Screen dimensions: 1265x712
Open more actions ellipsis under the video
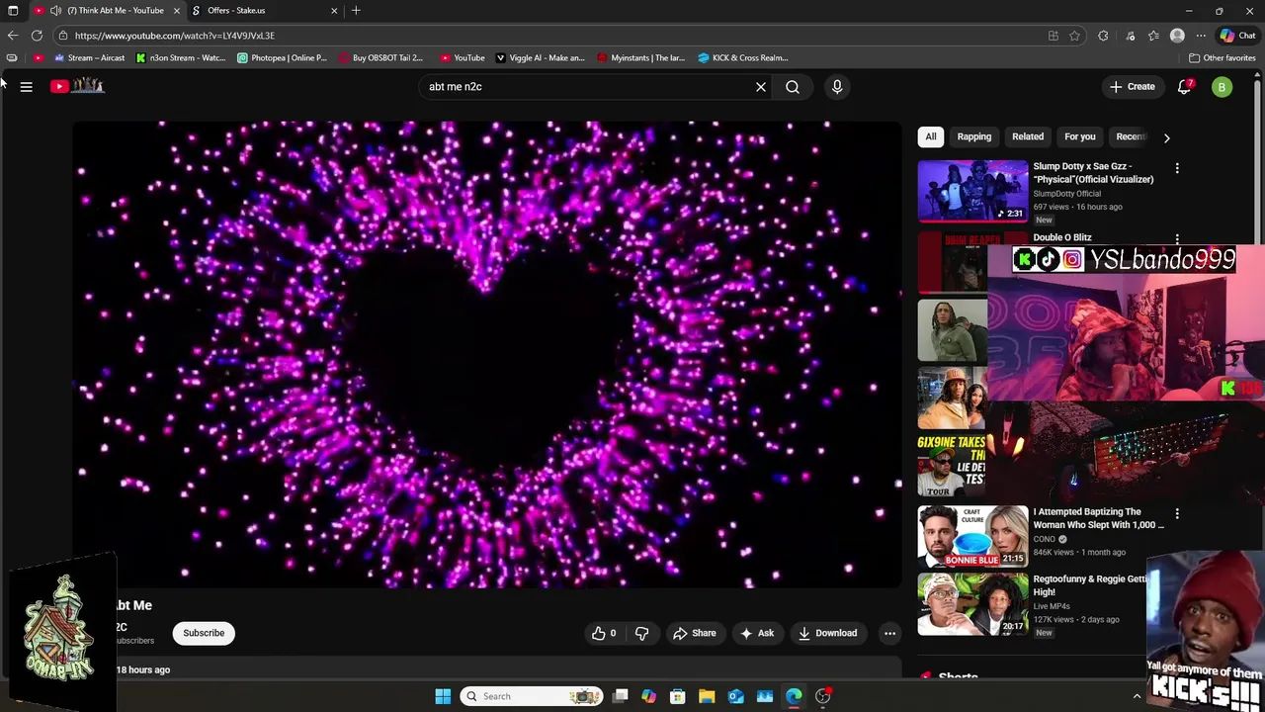[889, 633]
